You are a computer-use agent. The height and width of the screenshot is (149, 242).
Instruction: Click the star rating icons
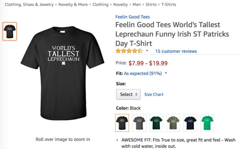click(x=129, y=51)
